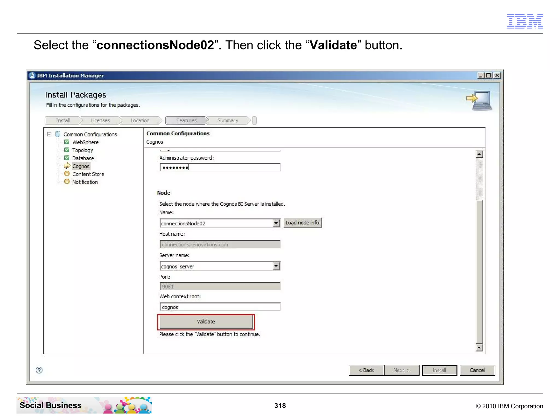Click the Load node info button

[302, 223]
